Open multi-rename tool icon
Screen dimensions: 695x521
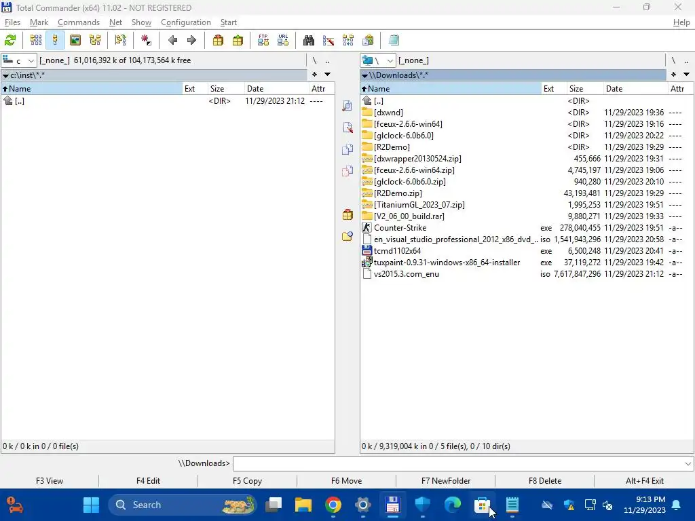click(x=328, y=40)
